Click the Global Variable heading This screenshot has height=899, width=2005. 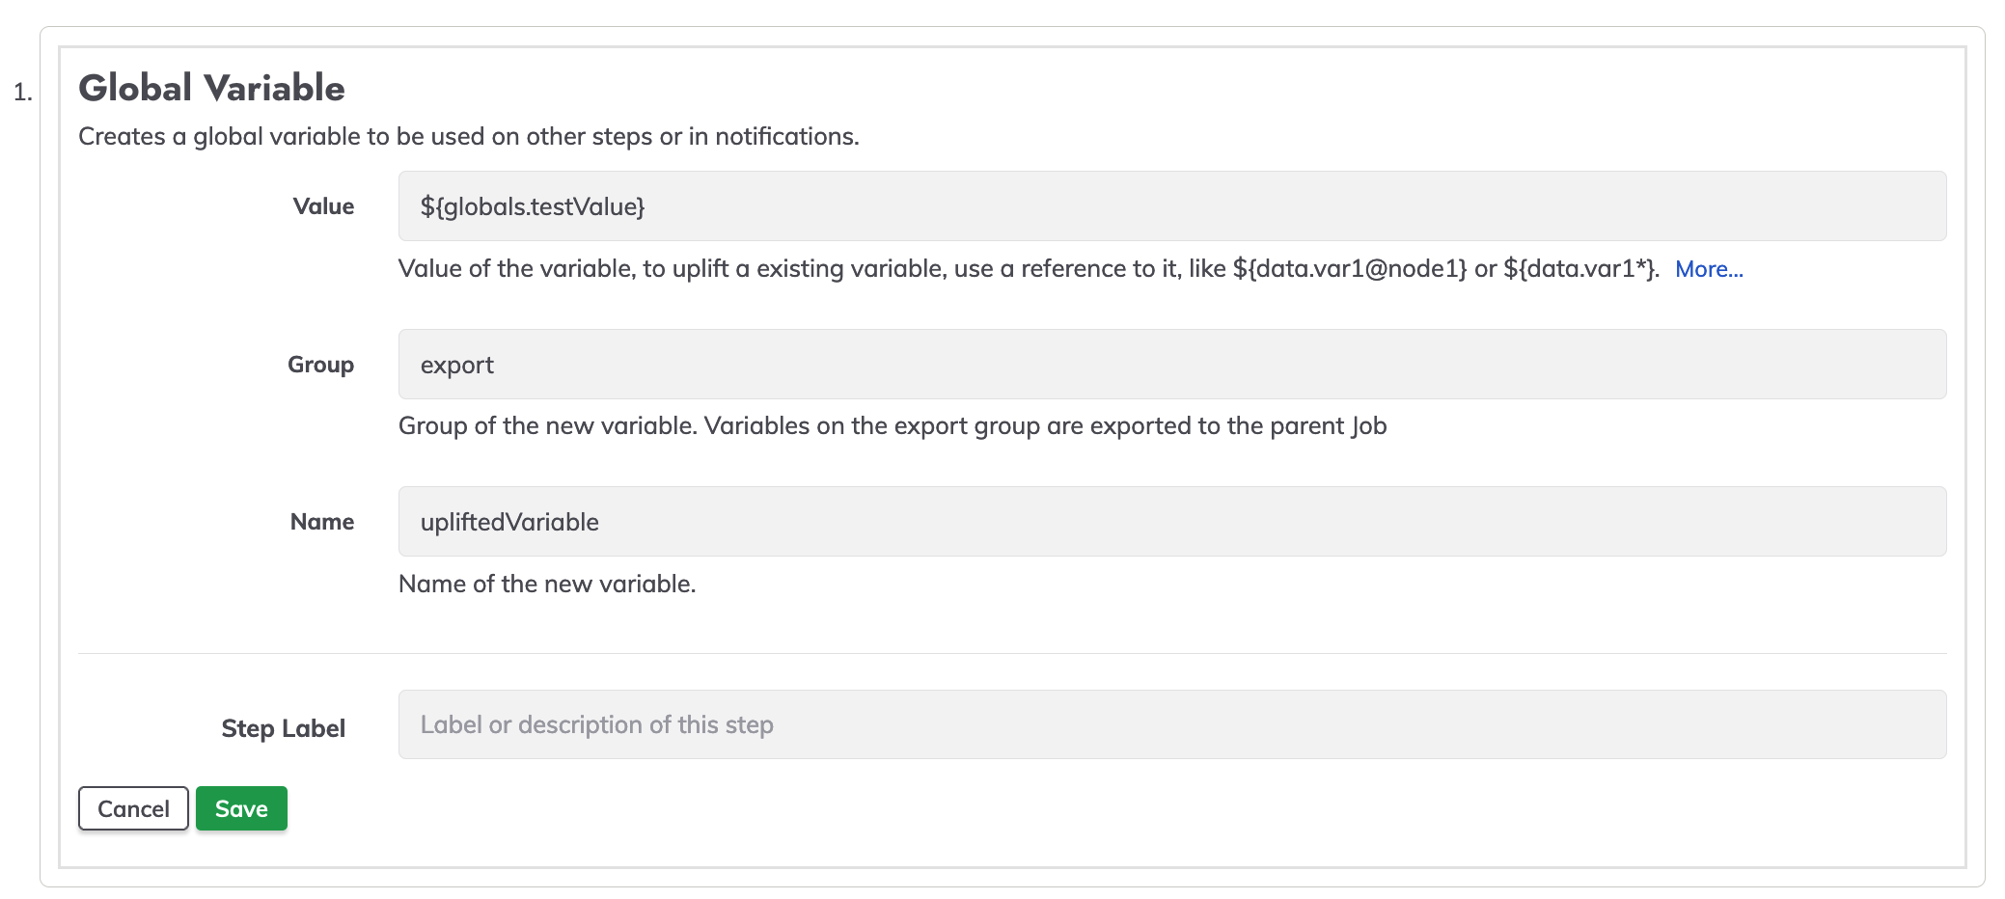211,88
